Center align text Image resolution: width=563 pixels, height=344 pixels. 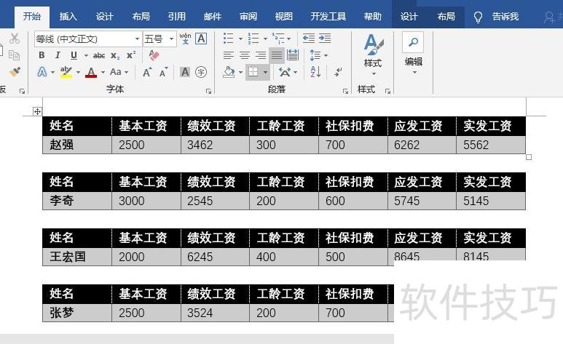(245, 55)
